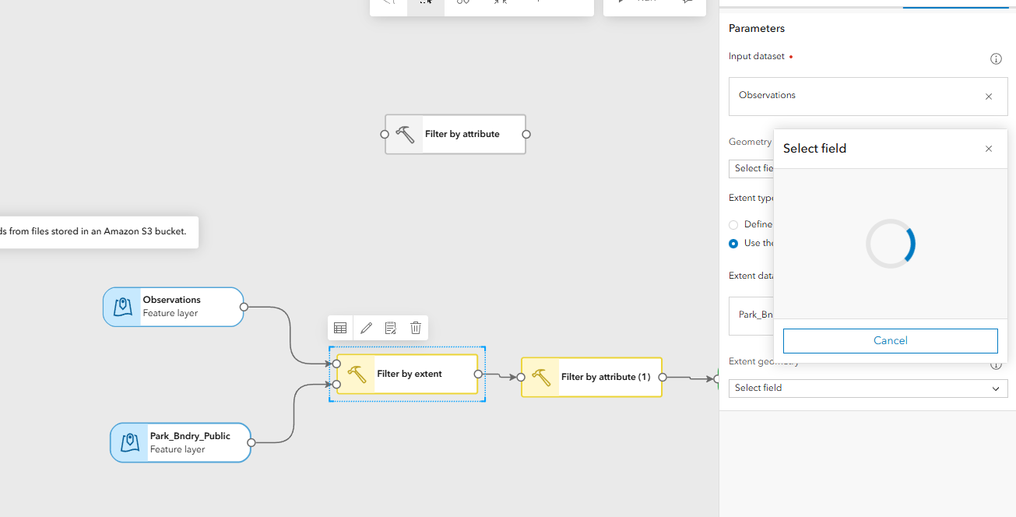Screen dimensions: 1016x517
Task: Clear Observations from the Input dataset field
Action: point(989,97)
